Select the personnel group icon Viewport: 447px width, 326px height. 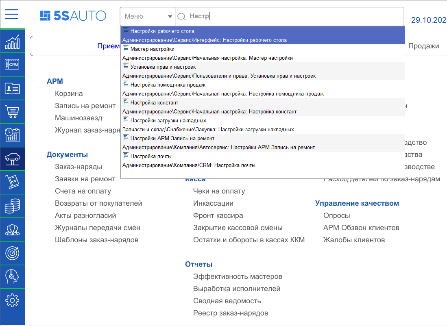pyautogui.click(x=12, y=229)
